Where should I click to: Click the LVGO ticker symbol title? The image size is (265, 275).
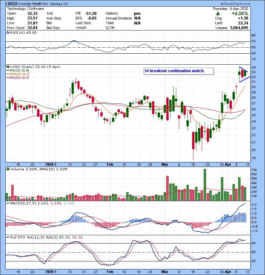[11, 4]
